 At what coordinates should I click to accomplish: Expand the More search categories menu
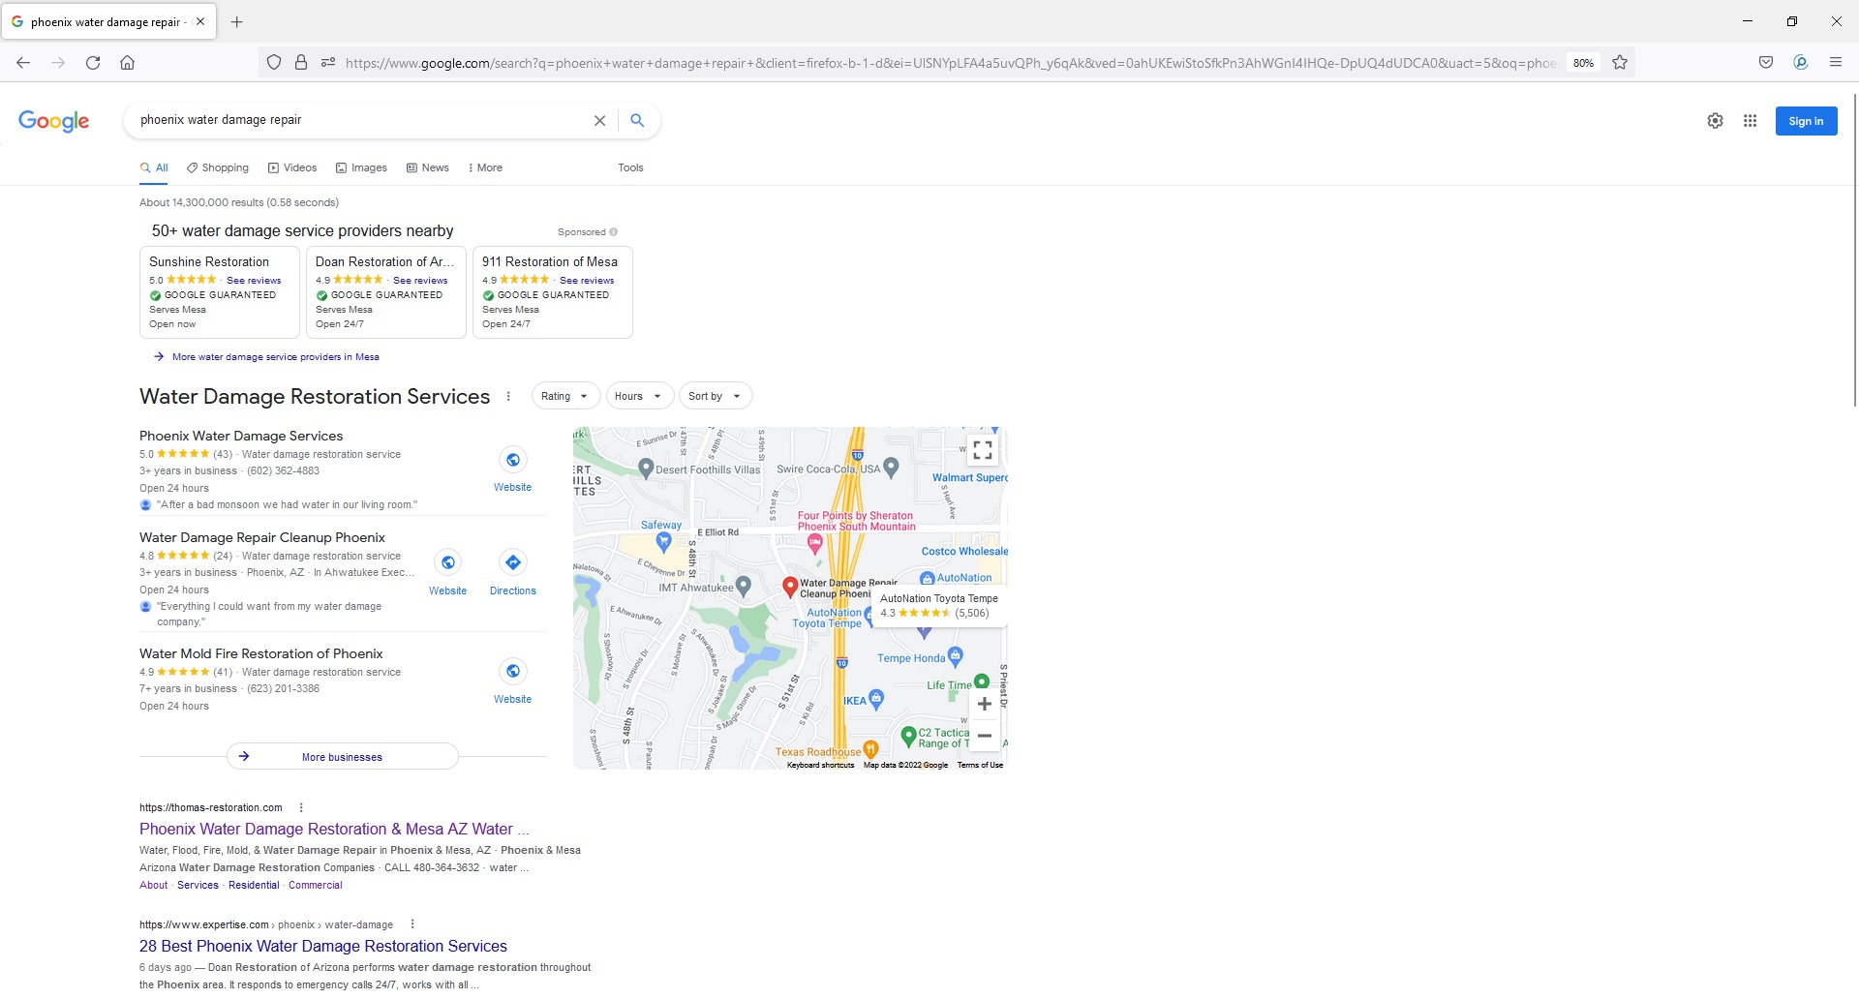tap(485, 167)
